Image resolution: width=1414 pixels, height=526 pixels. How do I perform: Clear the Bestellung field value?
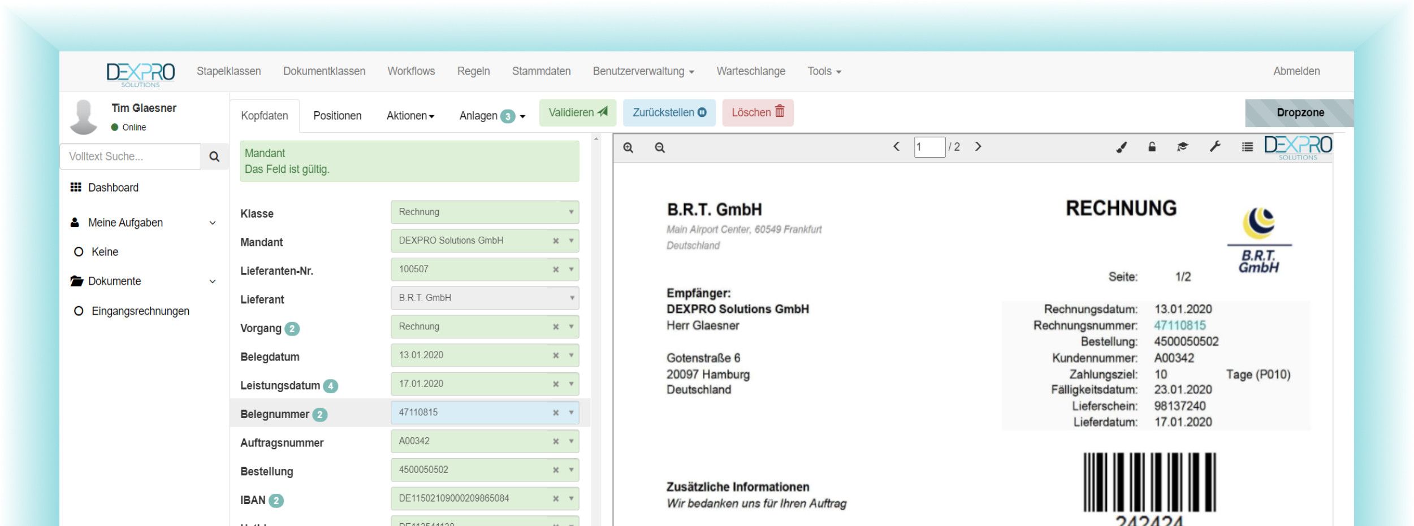click(x=556, y=470)
